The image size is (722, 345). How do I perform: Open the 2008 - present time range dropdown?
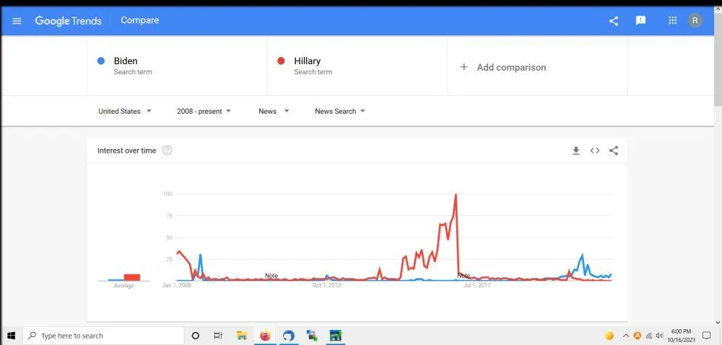click(x=204, y=111)
